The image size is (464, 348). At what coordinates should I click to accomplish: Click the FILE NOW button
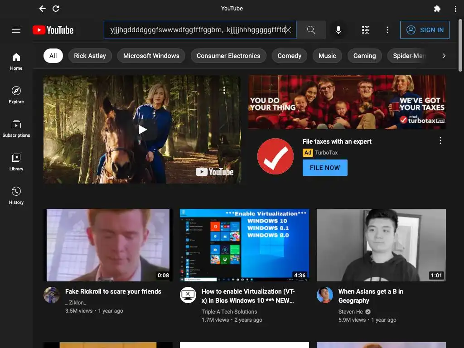[x=325, y=168]
